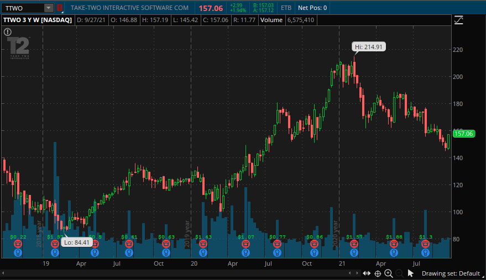This screenshot has width=486, height=280.
Task: Click the earnings lightbulb icon under $1.43
Action: [203, 253]
